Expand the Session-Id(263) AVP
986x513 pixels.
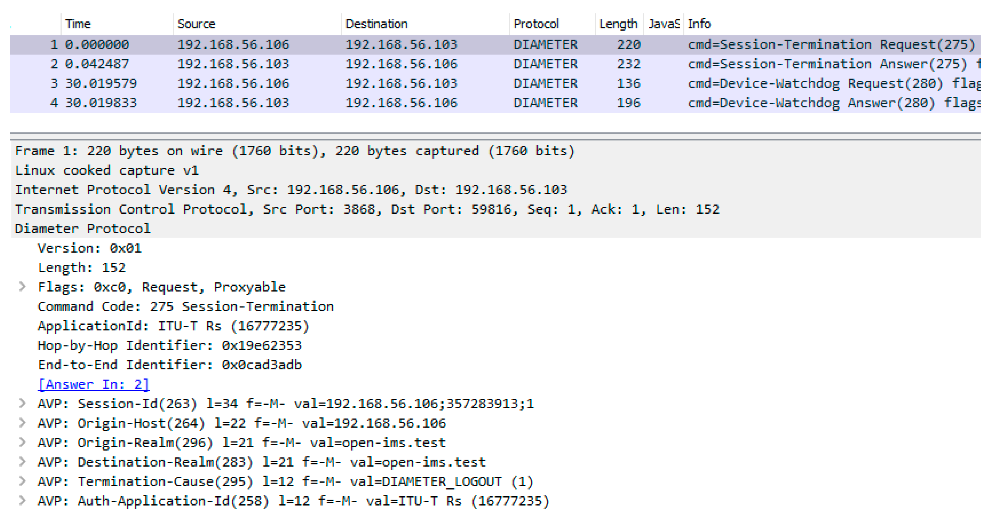[22, 403]
